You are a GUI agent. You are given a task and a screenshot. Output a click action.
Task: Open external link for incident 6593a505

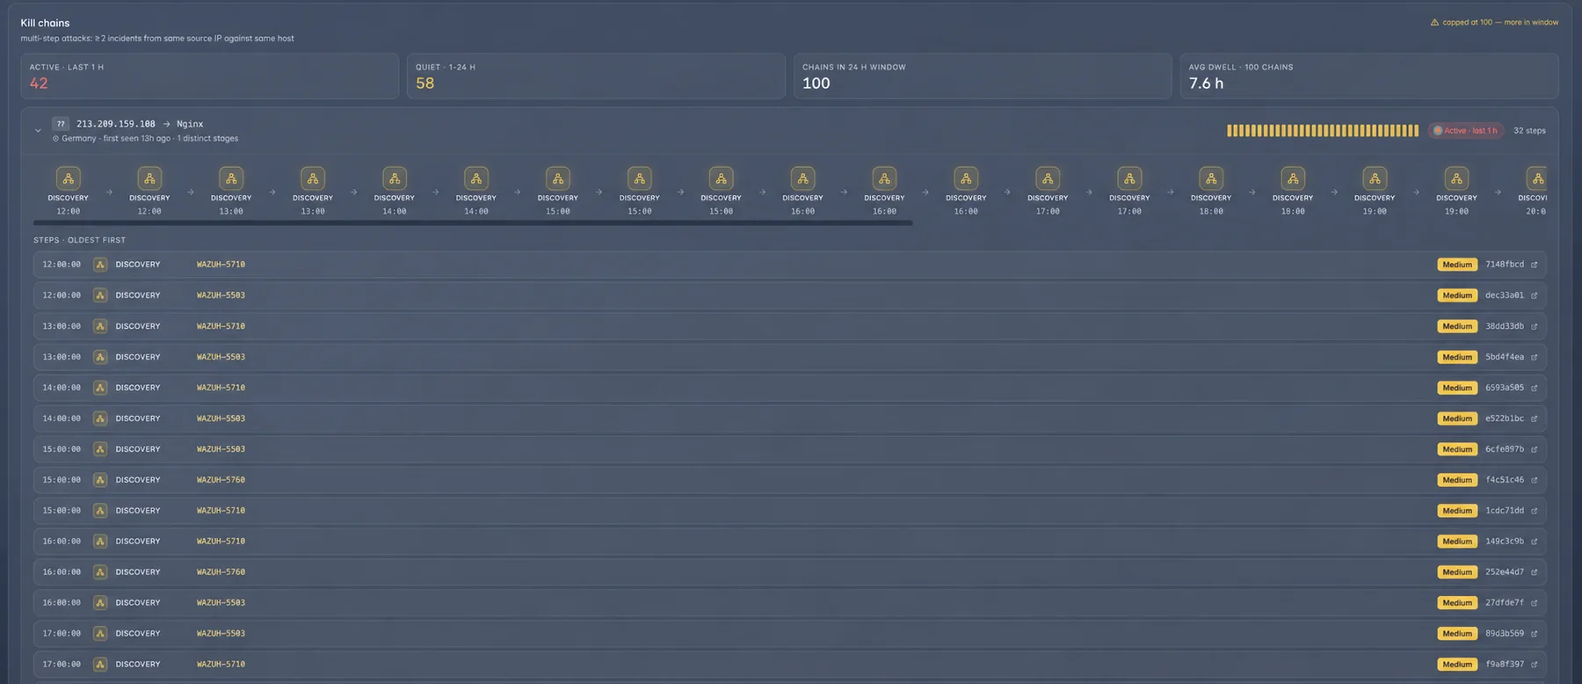[1534, 388]
